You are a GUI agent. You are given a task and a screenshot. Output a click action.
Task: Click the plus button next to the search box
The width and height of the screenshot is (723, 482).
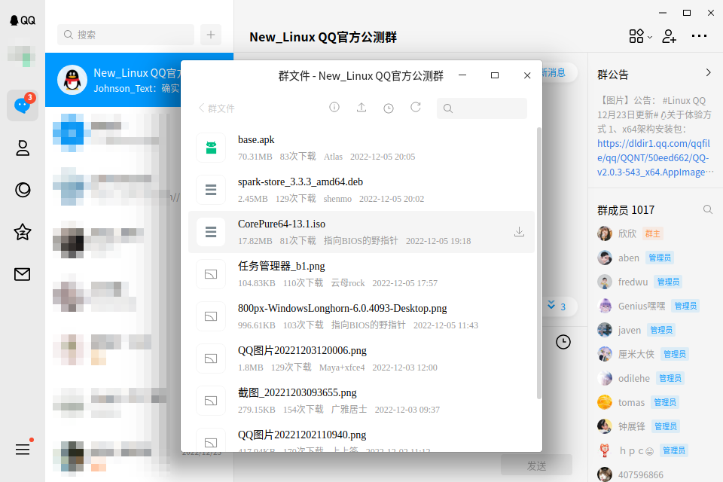(x=211, y=35)
